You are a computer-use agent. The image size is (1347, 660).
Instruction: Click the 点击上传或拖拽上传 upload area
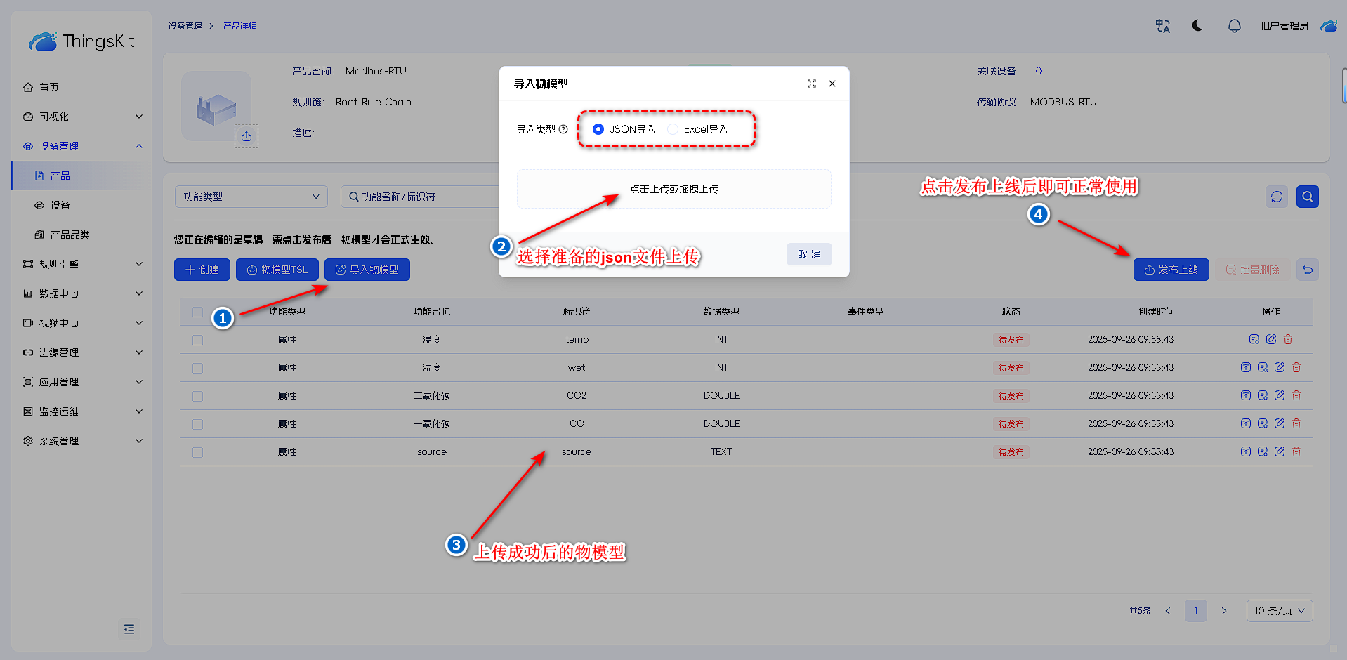(673, 189)
